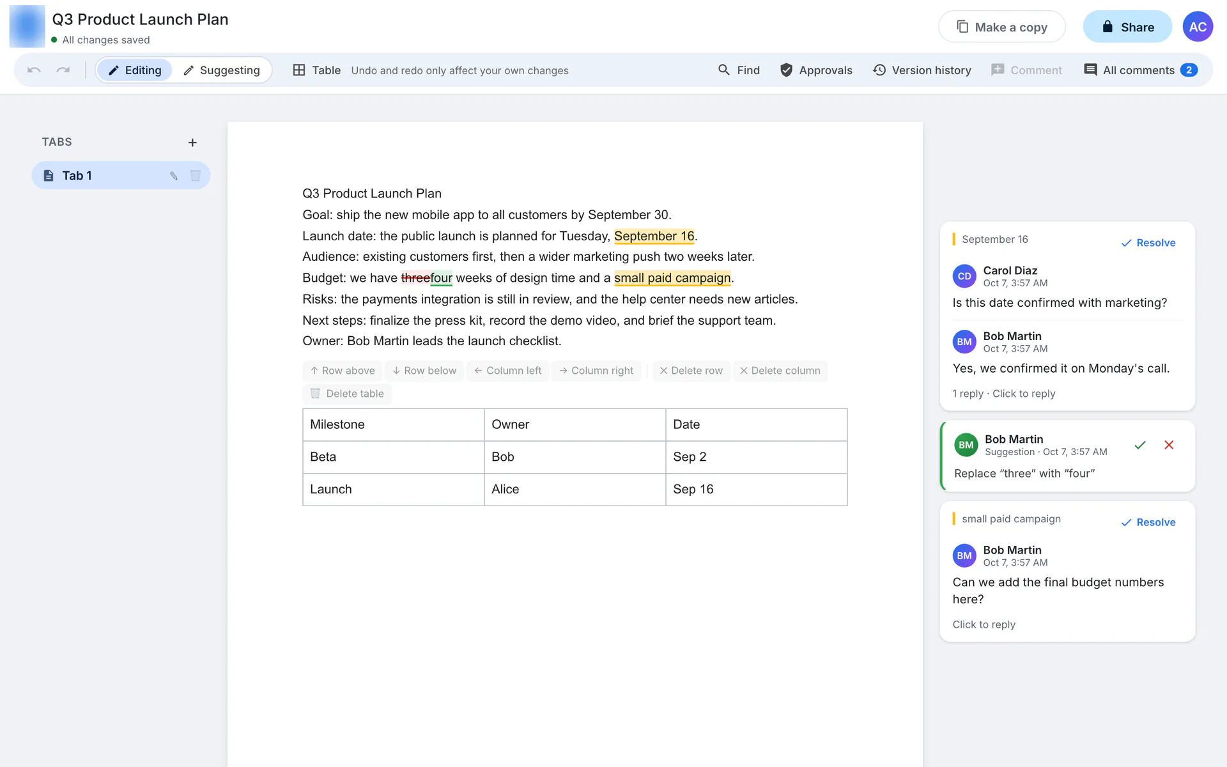Click the blue document logo icon
The height and width of the screenshot is (767, 1227).
(x=27, y=27)
